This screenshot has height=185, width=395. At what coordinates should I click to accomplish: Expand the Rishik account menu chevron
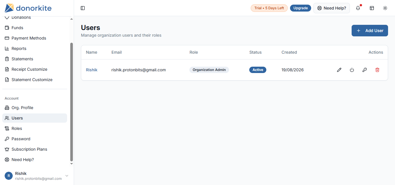(x=67, y=176)
